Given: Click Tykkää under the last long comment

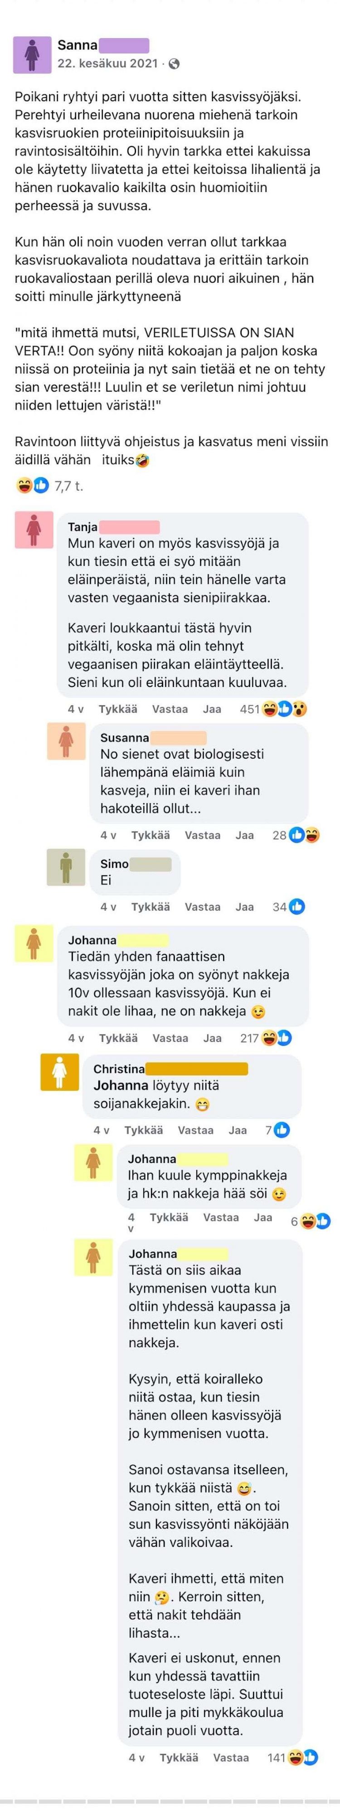Looking at the screenshot, I should [179, 1758].
